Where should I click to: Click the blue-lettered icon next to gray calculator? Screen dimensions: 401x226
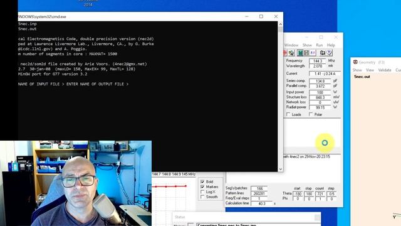[313, 53]
